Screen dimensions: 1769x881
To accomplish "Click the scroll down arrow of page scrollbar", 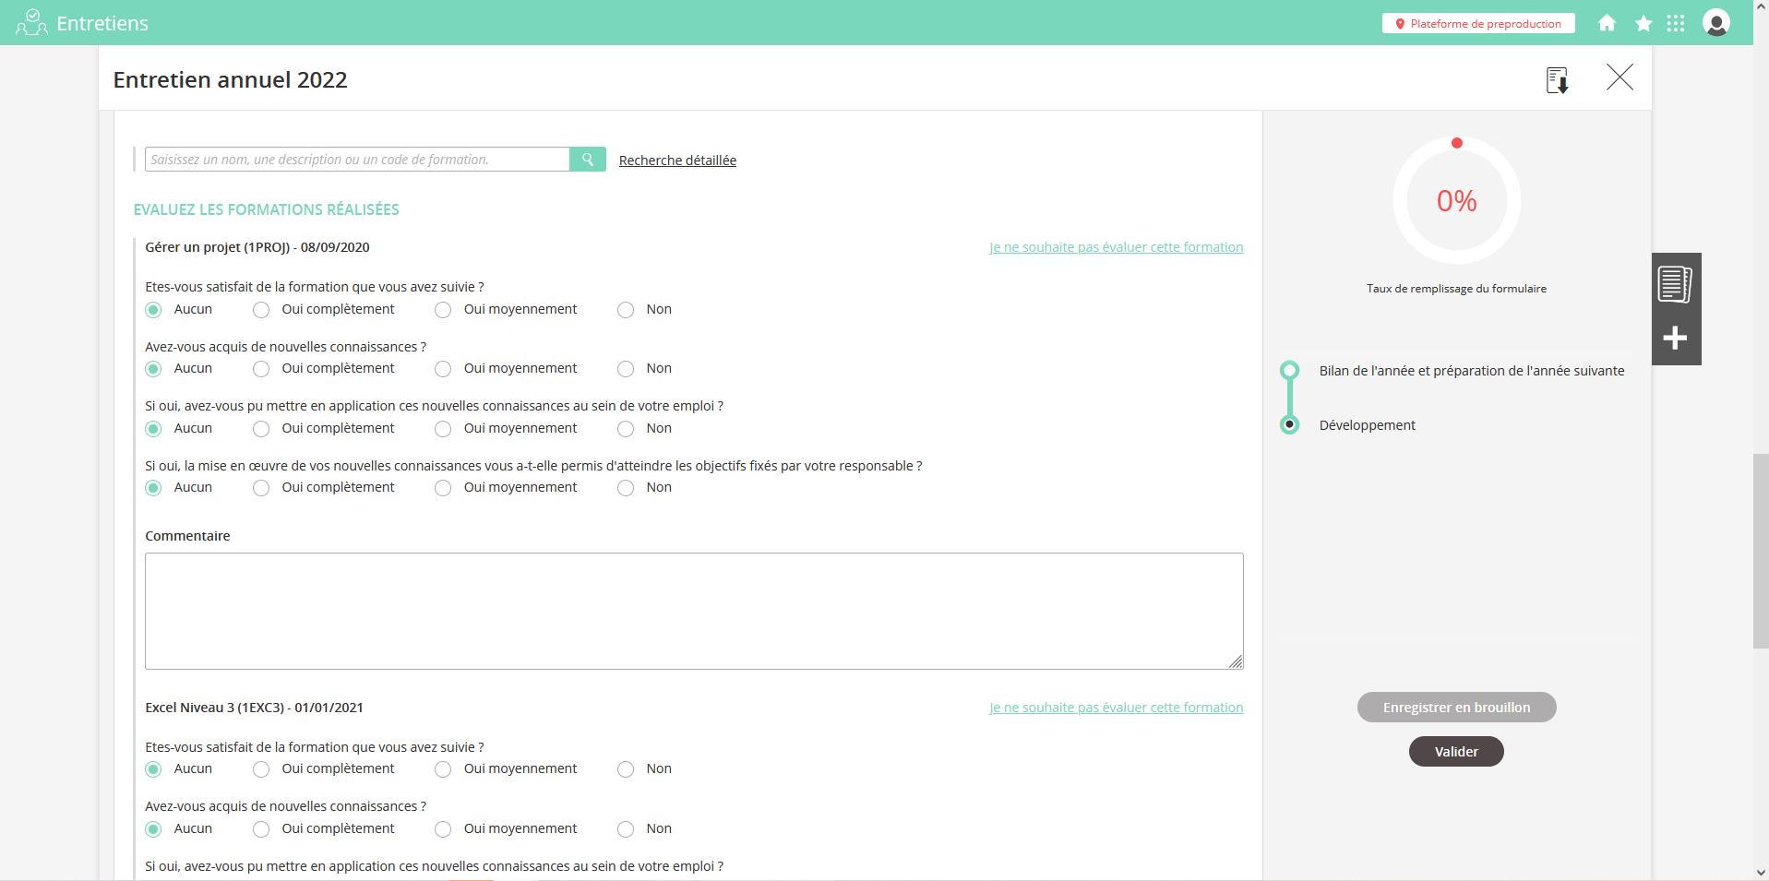I will 1761,872.
